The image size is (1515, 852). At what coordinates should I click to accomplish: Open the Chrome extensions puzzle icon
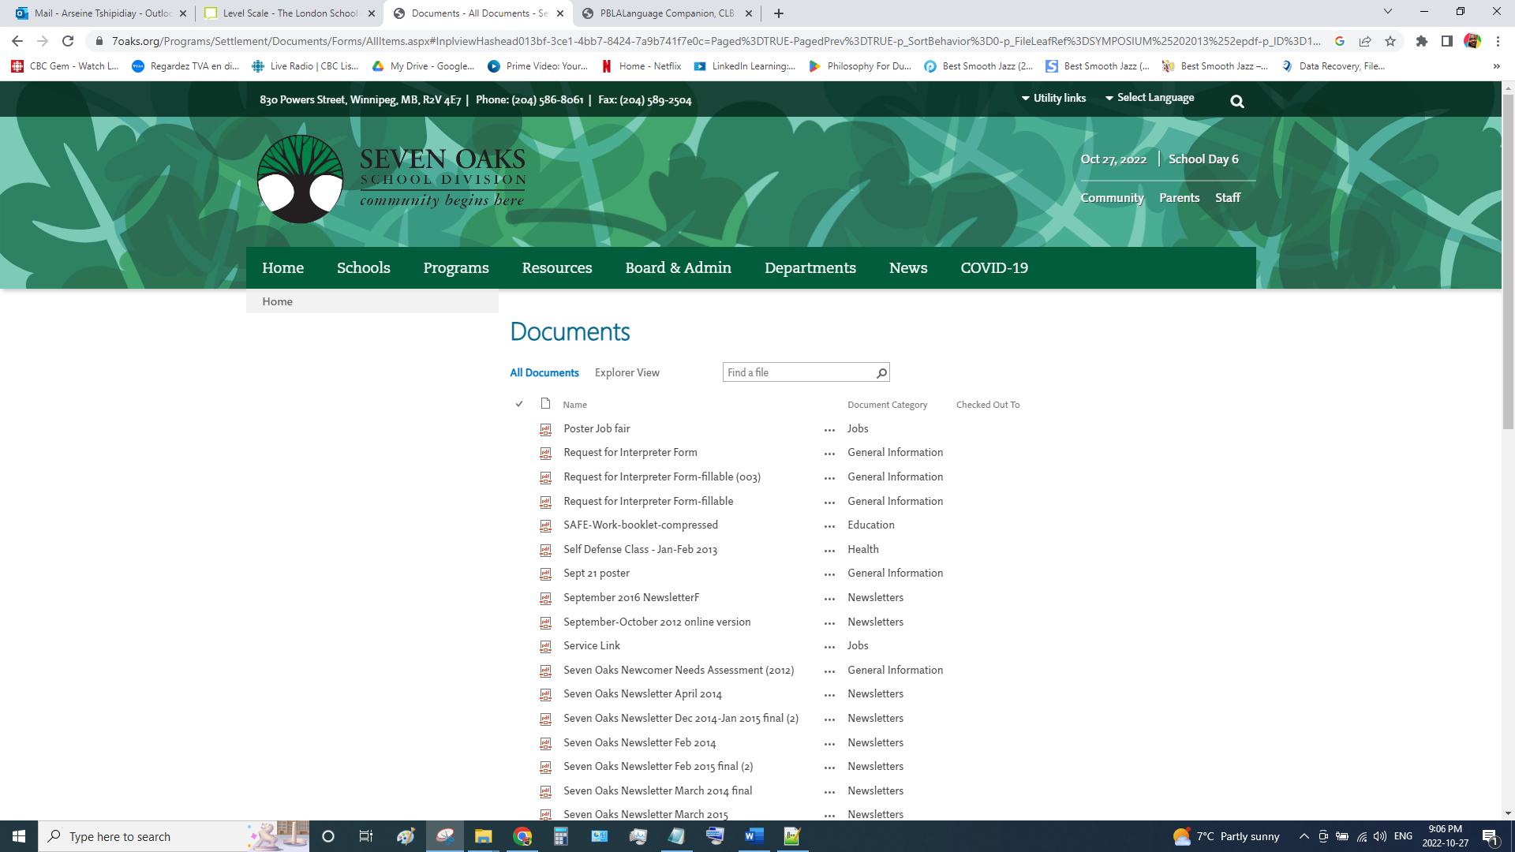[x=1421, y=41]
